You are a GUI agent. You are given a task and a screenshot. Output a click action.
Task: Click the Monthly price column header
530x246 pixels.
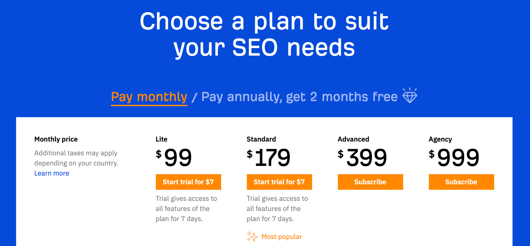point(56,139)
